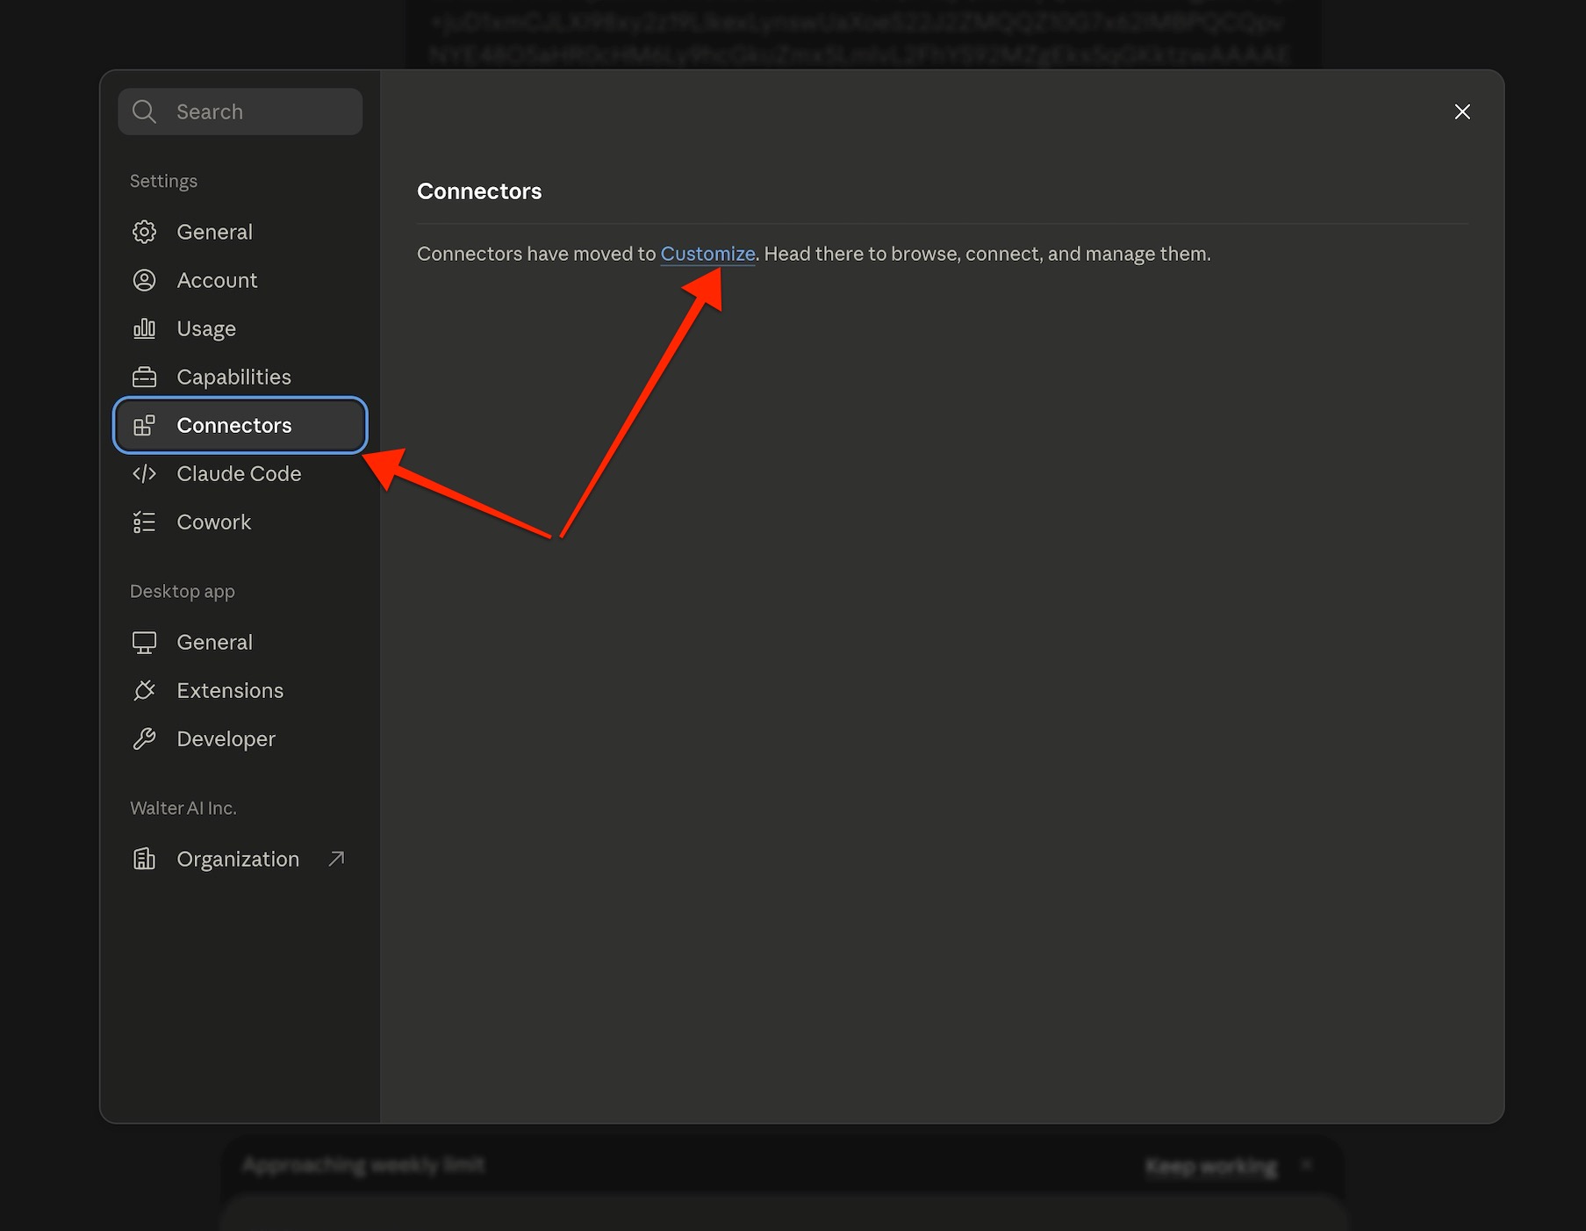Click the magnifier icon in Search

[144, 112]
